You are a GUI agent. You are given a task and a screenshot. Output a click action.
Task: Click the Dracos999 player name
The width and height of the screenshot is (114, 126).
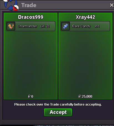[31, 17]
